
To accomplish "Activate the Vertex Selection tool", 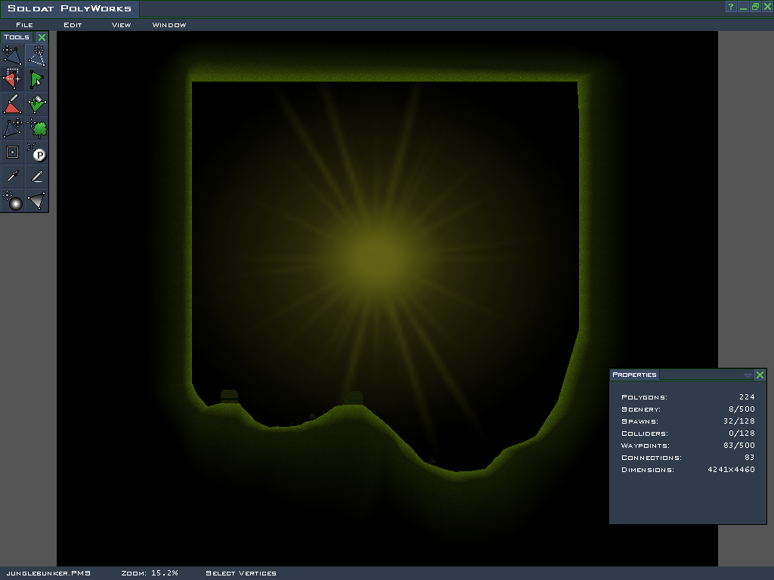I will [12, 79].
